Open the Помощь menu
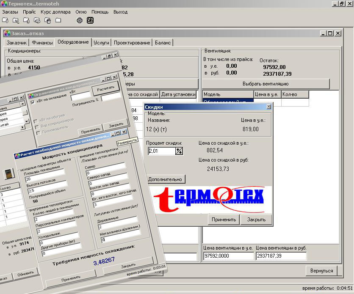 pyautogui.click(x=100, y=12)
